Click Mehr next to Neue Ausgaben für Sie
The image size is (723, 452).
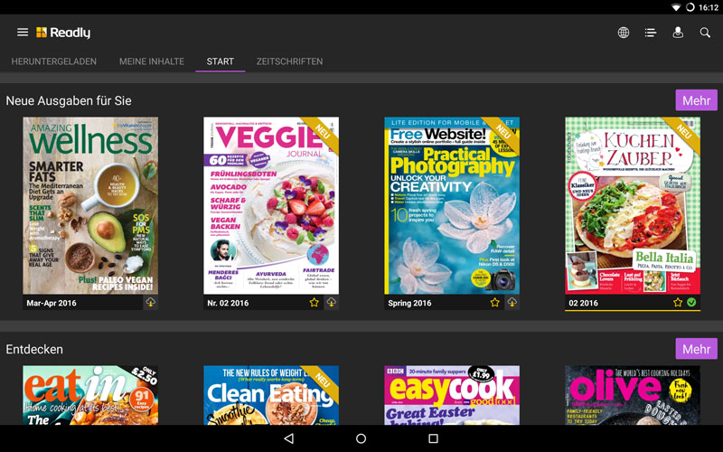[x=696, y=100]
